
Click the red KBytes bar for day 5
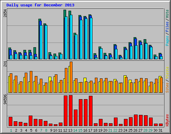(30, 121)
